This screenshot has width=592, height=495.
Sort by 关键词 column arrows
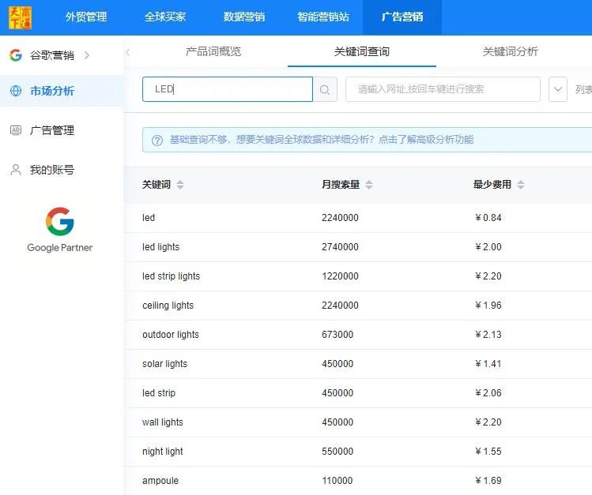(x=180, y=185)
